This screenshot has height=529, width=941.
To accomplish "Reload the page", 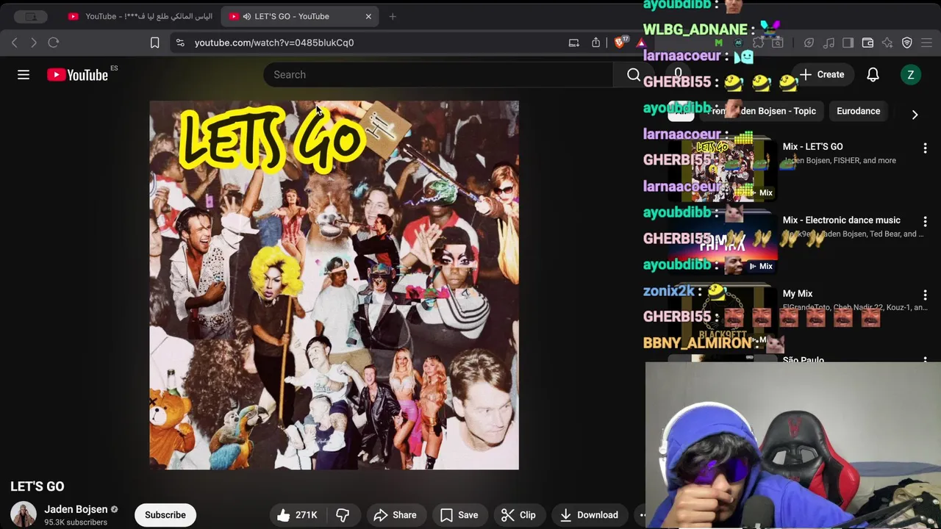I will [54, 43].
